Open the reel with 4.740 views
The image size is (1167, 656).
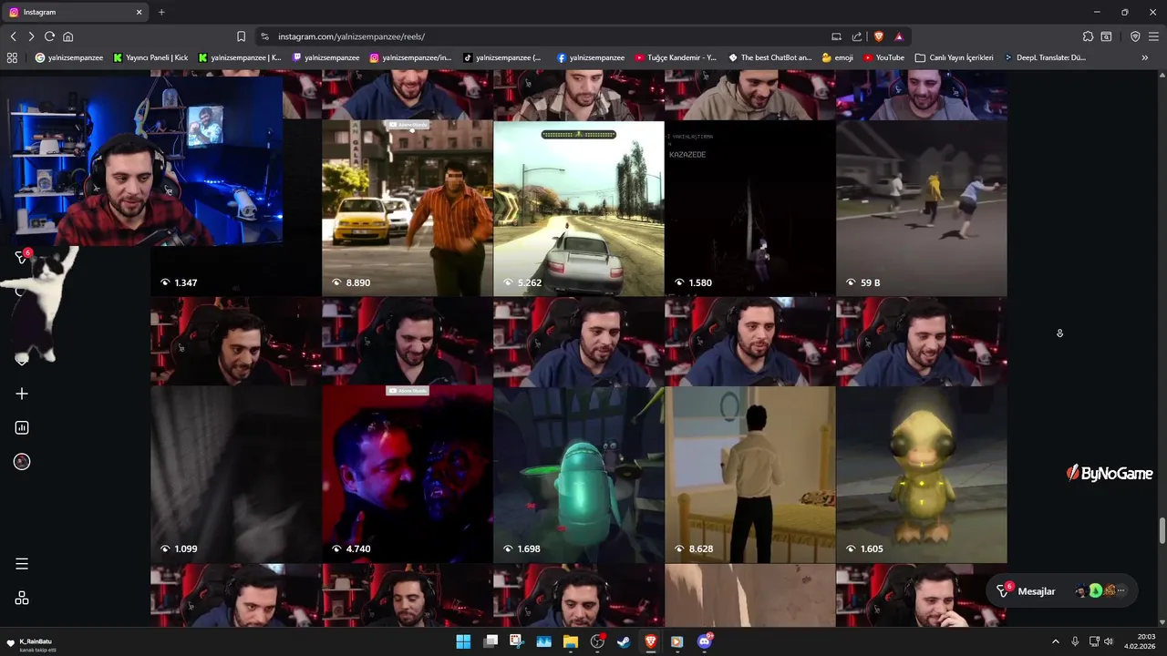point(408,430)
